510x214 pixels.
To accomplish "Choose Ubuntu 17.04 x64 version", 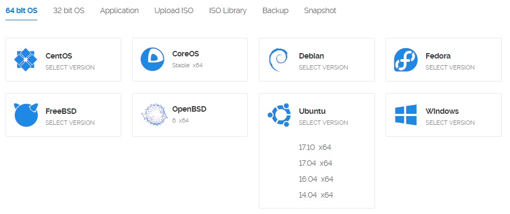I will [x=315, y=163].
